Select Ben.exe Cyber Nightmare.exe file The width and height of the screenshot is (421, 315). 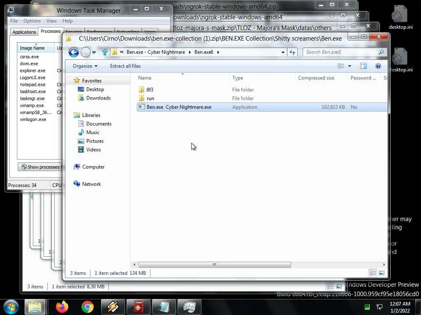tap(262, 107)
